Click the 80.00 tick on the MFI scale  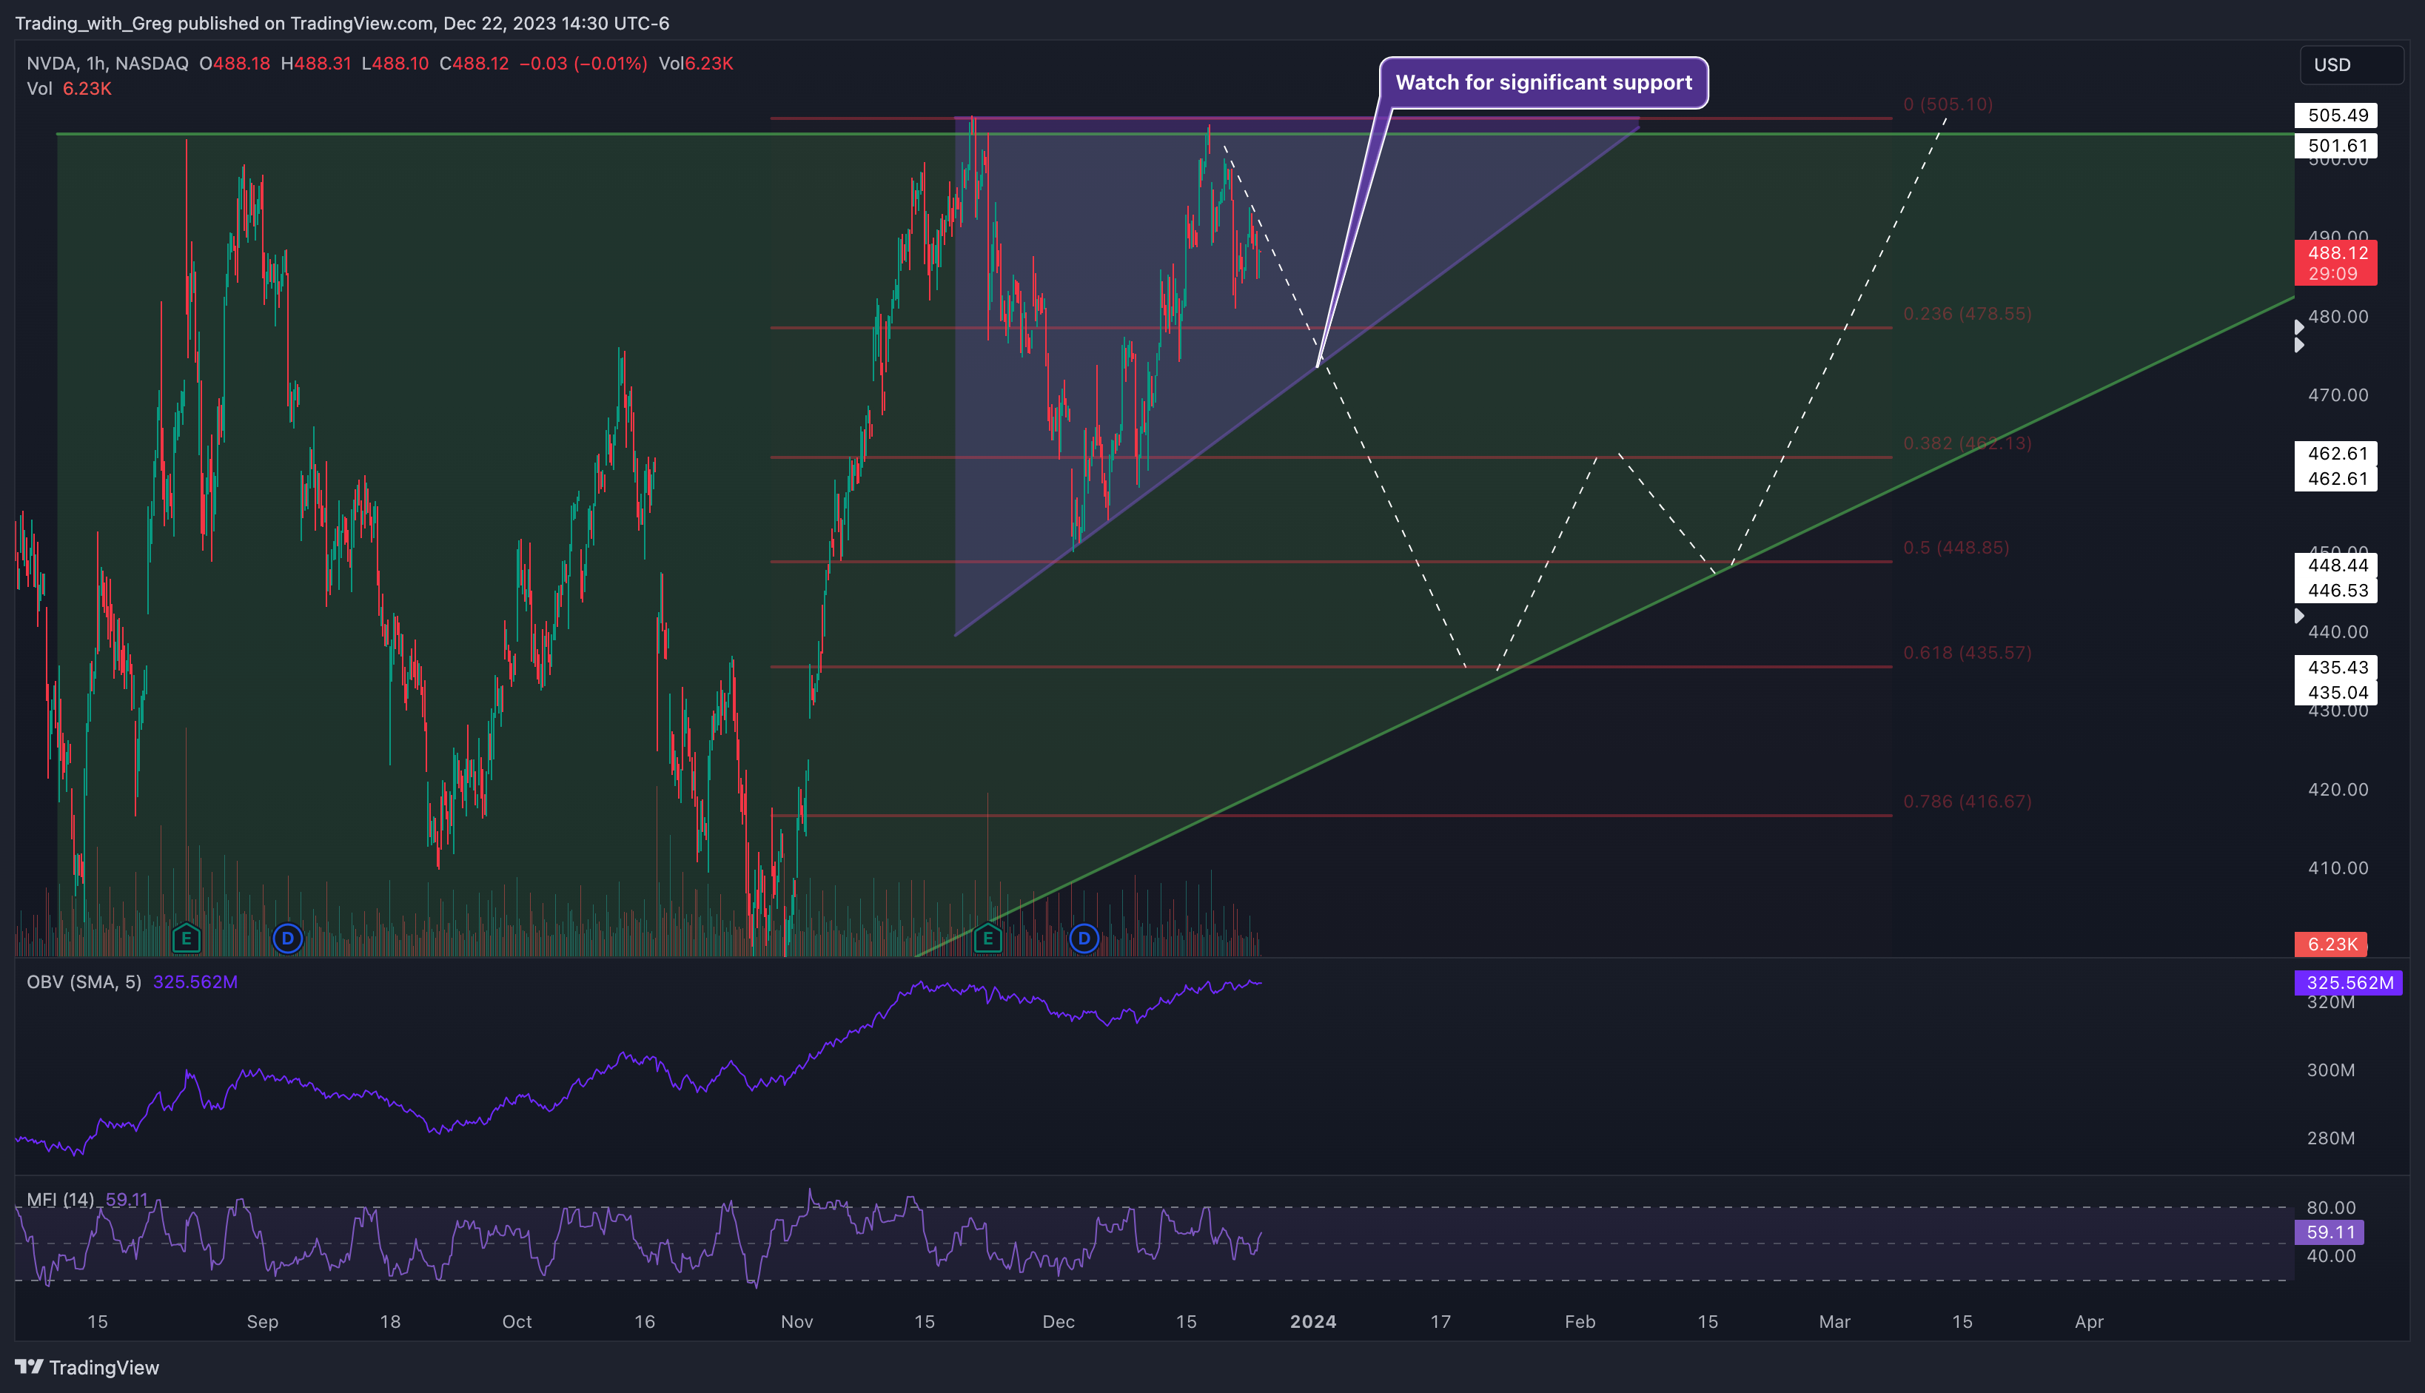coord(2330,1207)
